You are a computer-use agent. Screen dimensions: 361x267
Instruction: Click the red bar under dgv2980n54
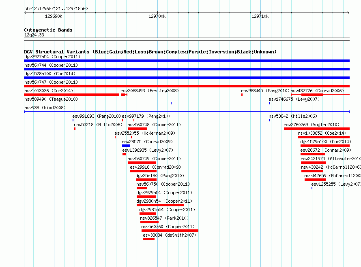click(160, 205)
